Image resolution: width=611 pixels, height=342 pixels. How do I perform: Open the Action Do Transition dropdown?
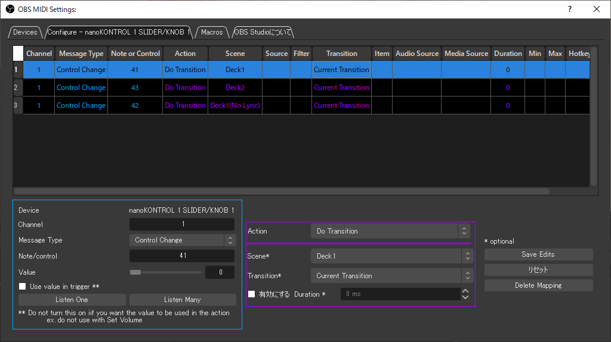point(390,231)
